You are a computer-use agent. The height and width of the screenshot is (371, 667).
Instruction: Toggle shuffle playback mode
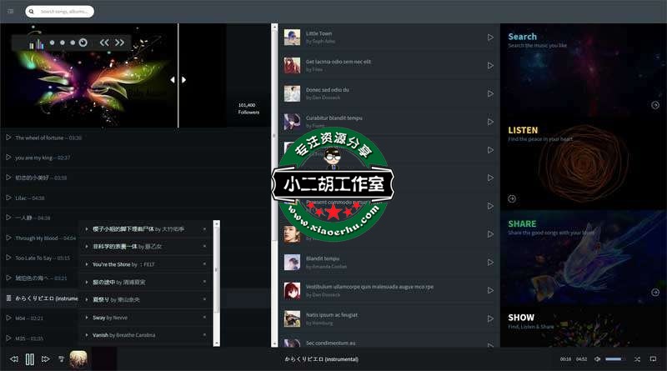(x=637, y=359)
